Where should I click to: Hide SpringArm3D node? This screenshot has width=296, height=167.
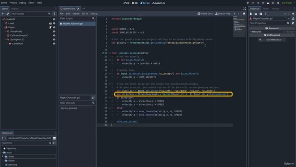54,39
